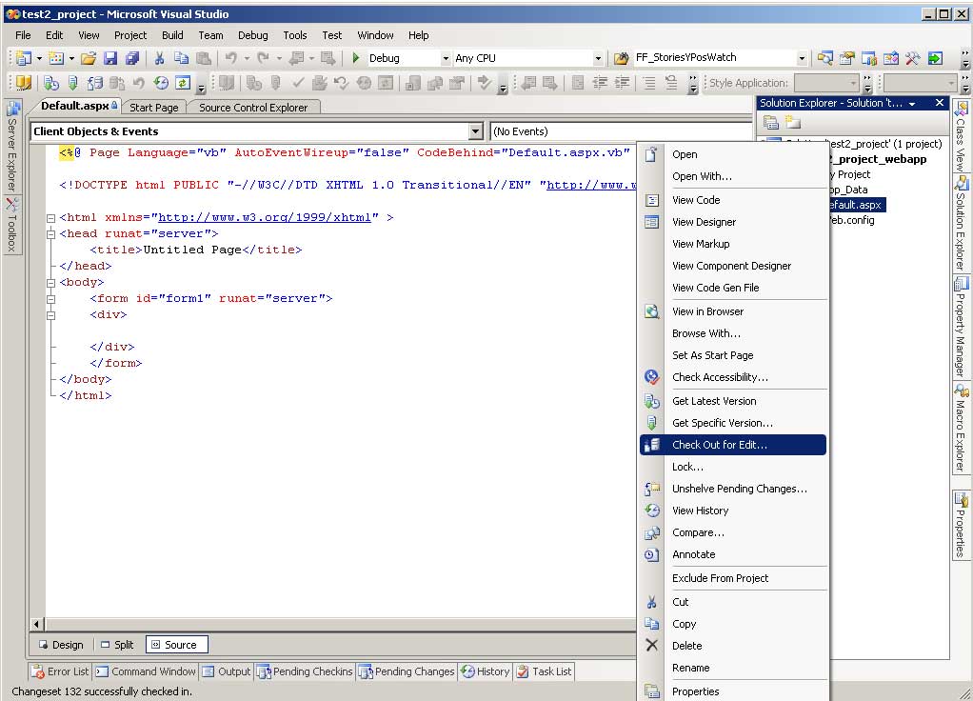Open the Tools menu
The image size is (973, 701).
pos(295,35)
